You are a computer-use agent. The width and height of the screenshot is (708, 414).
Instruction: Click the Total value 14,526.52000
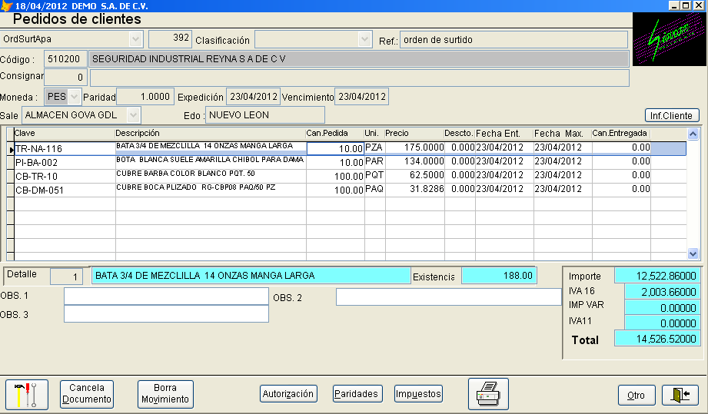pos(657,339)
